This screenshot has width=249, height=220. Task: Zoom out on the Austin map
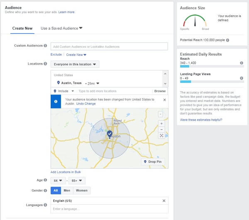[161, 130]
